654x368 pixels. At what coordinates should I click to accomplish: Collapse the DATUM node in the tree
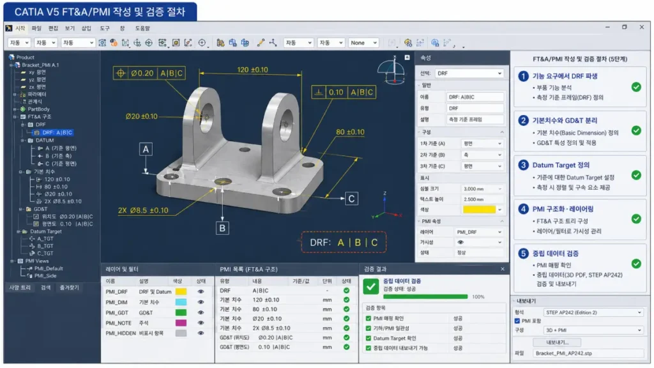pyautogui.click(x=22, y=141)
